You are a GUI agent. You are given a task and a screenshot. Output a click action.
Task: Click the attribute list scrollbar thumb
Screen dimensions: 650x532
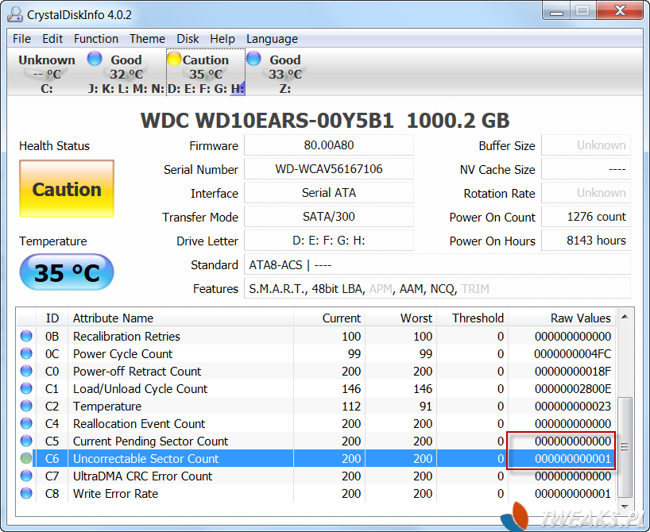[x=625, y=447]
